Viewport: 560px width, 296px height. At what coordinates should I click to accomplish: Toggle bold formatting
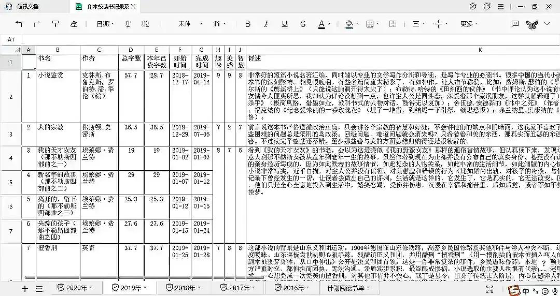pyautogui.click(x=247, y=24)
